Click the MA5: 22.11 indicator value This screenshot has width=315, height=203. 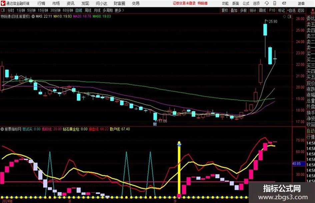click(44, 16)
